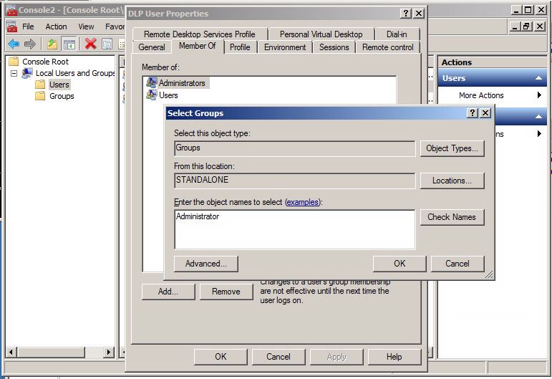The image size is (552, 379).
Task: Switch to the Profile tab
Action: [x=240, y=47]
